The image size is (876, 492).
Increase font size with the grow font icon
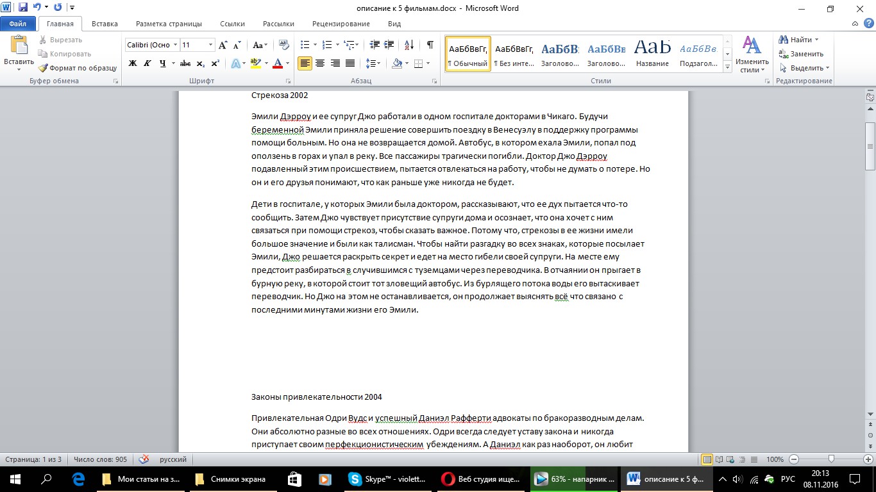(x=223, y=45)
